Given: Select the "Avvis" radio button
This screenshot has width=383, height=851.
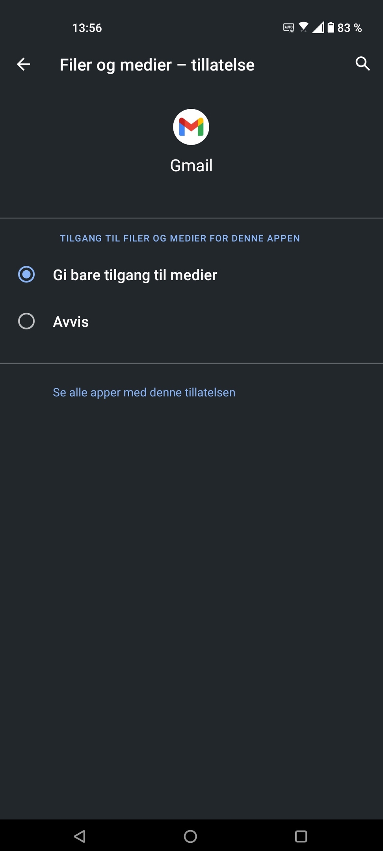Looking at the screenshot, I should click(x=26, y=321).
